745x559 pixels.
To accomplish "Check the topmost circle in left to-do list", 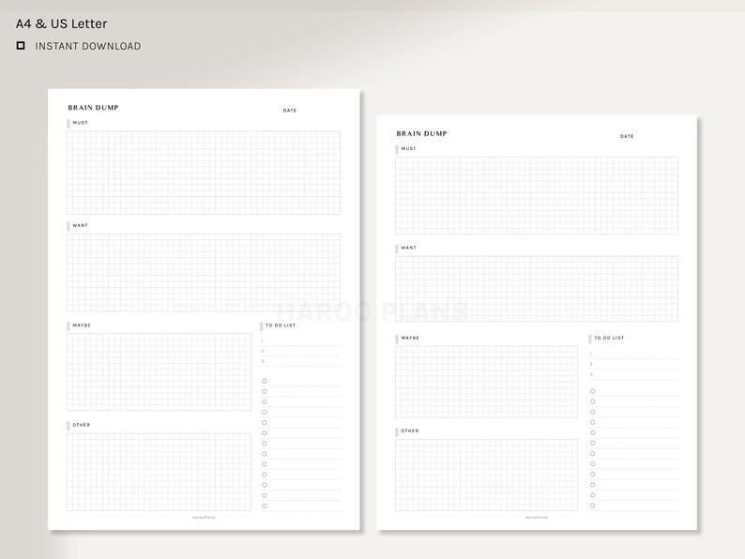I will [265, 382].
